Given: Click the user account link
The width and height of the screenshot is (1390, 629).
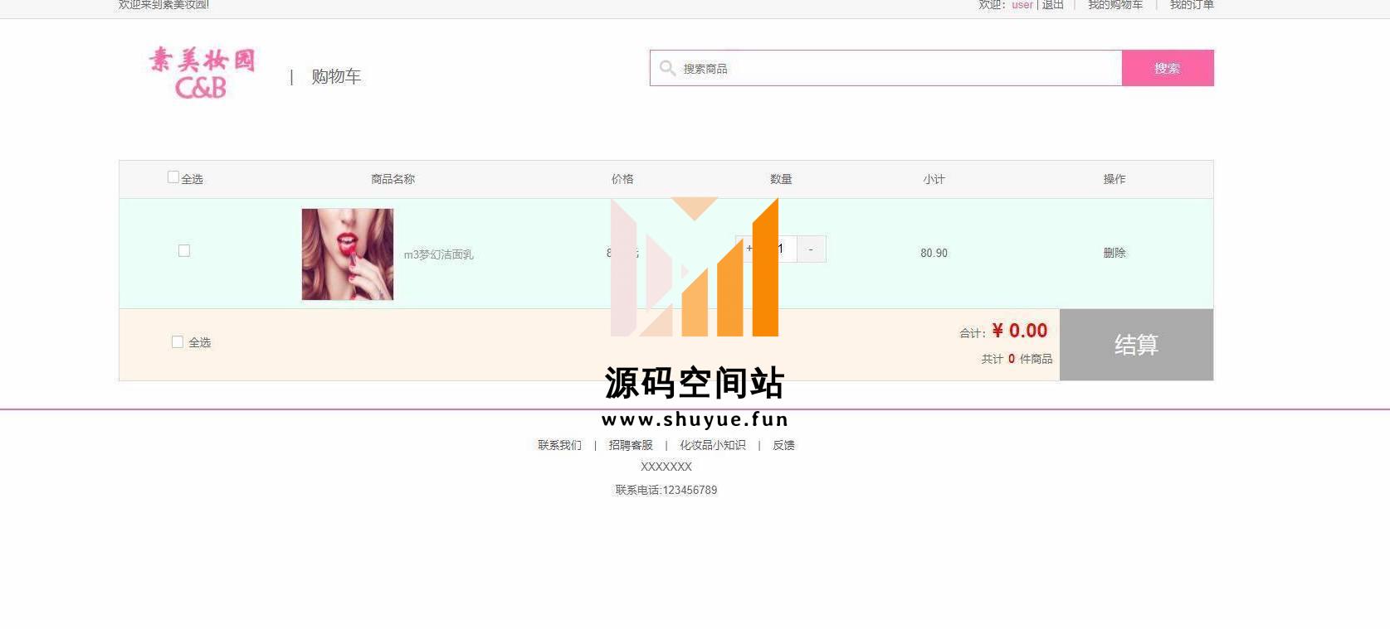Looking at the screenshot, I should [1022, 5].
